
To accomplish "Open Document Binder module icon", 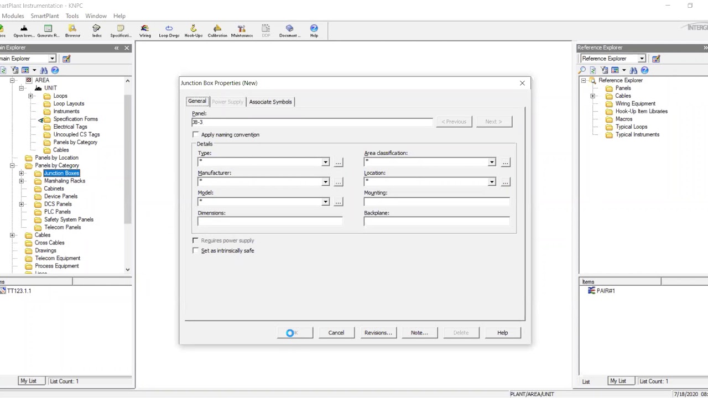I will tap(290, 31).
